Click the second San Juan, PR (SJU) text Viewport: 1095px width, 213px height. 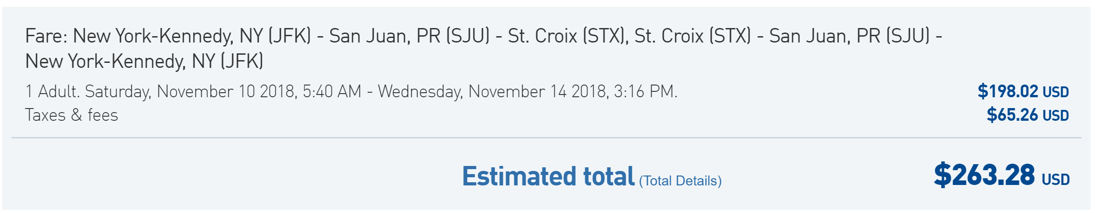coord(849,36)
